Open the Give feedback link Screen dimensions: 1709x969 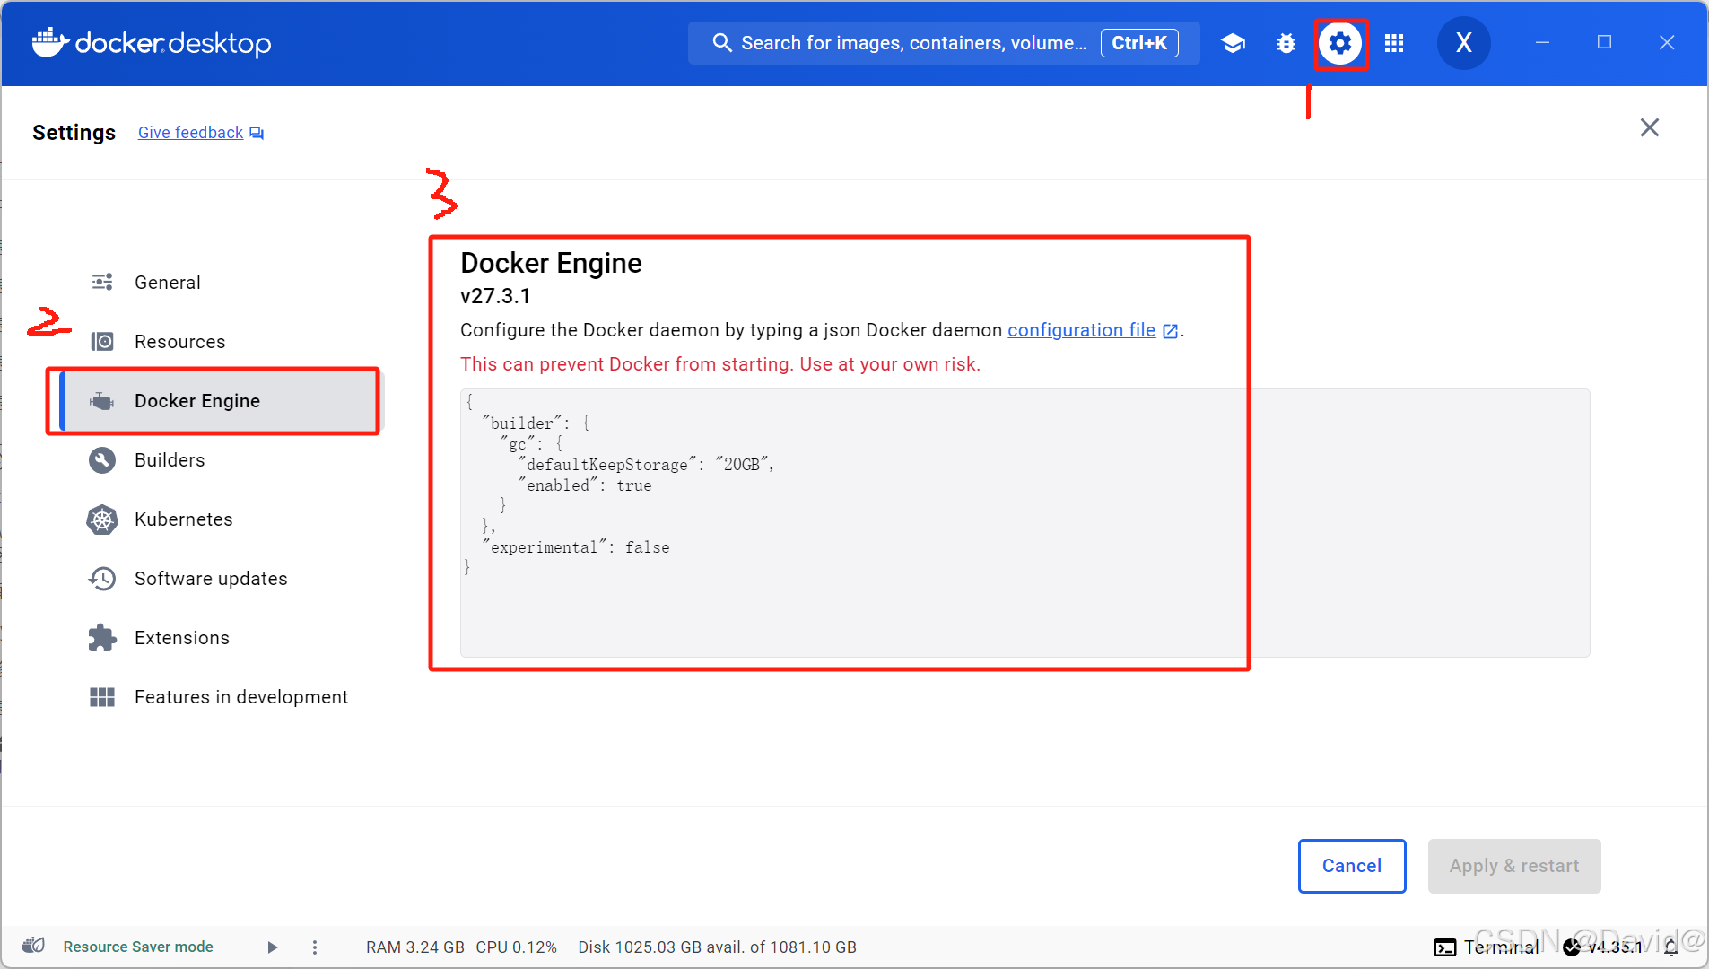click(x=190, y=133)
